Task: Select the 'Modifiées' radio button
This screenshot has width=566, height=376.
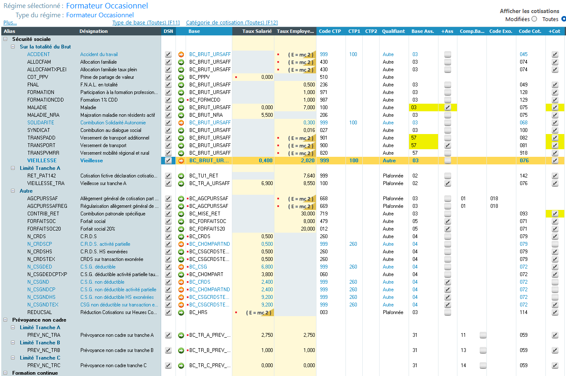Action: pyautogui.click(x=534, y=19)
